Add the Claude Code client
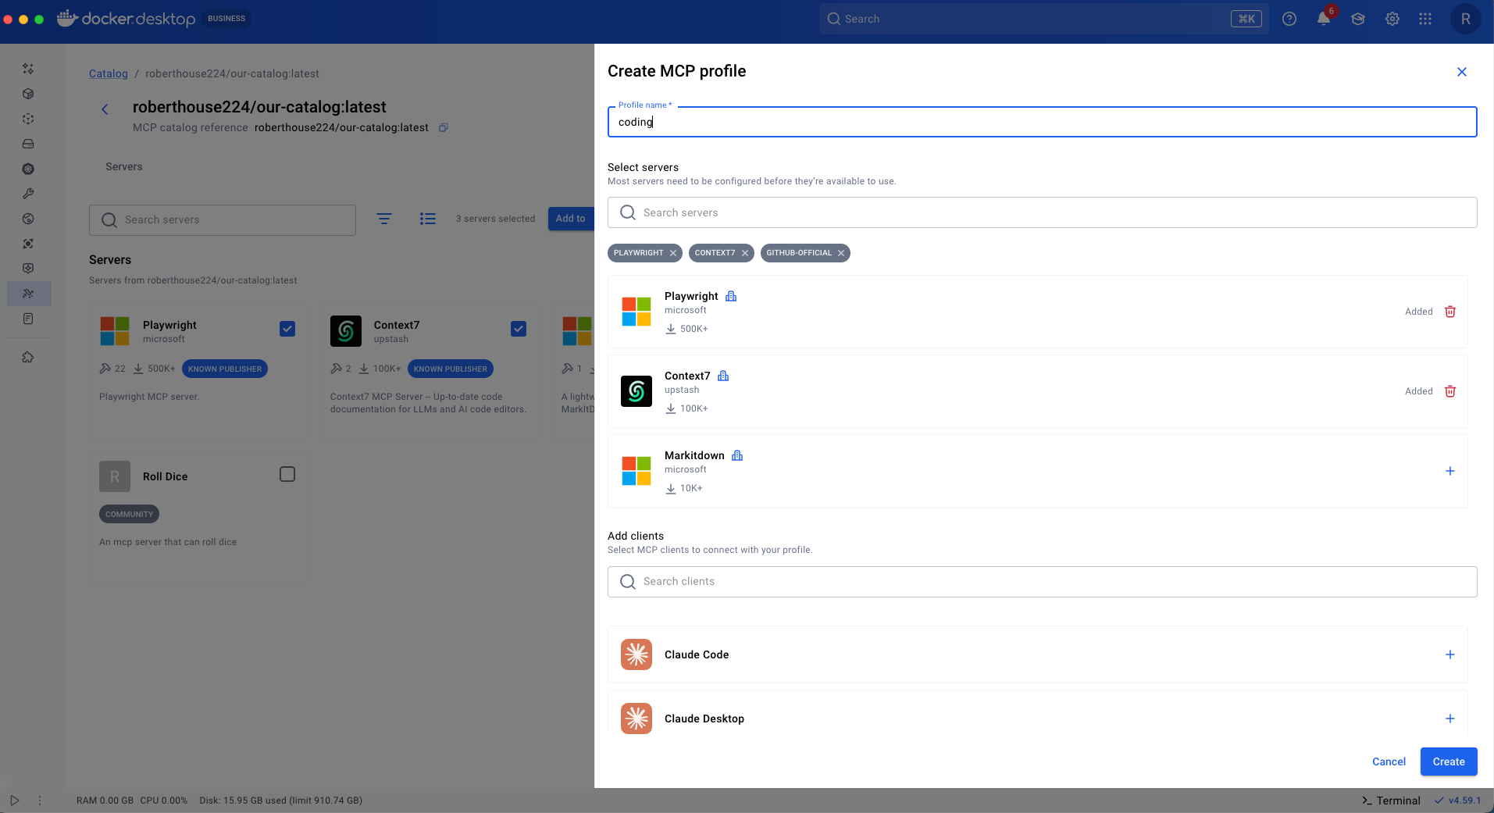 tap(1450, 654)
